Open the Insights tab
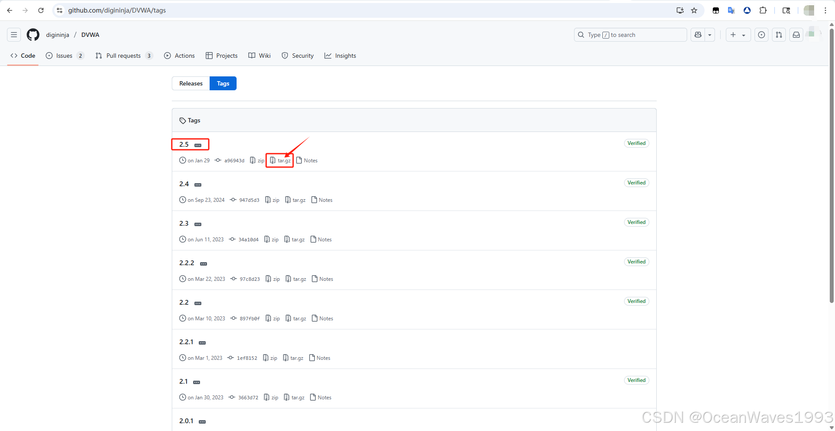The width and height of the screenshot is (835, 431). click(x=340, y=56)
